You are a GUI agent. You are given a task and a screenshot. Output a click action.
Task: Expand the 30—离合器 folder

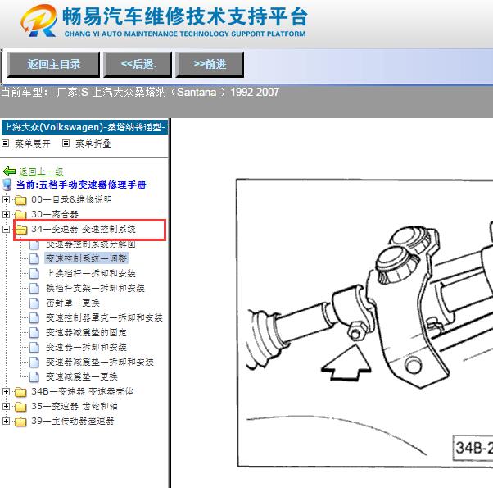6,214
